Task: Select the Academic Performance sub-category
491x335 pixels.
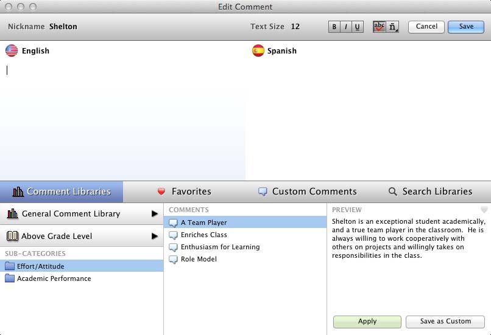Action: point(82,278)
